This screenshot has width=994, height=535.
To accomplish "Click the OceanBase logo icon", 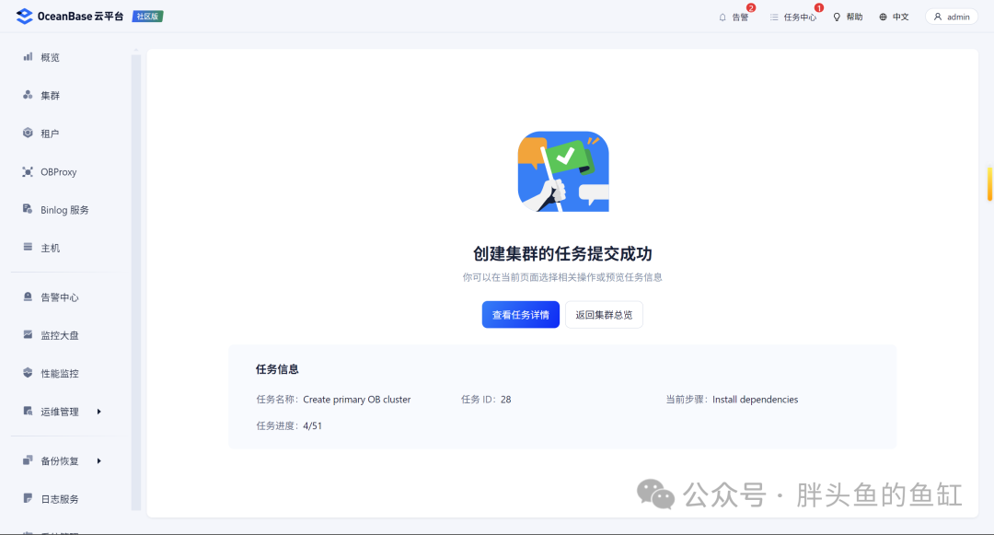I will click(24, 17).
